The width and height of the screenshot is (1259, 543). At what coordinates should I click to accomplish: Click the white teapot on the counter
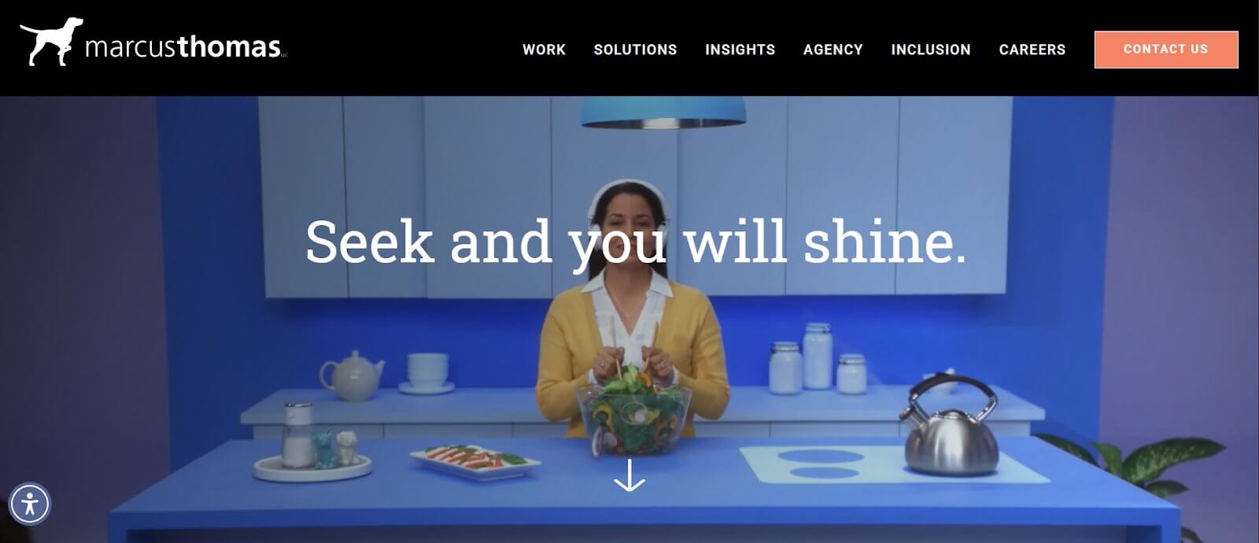click(x=352, y=376)
